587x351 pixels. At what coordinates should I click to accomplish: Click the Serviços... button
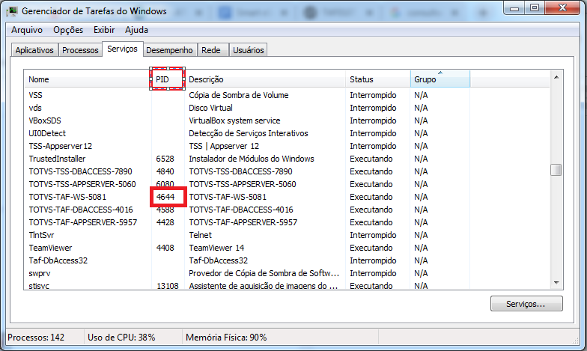(526, 304)
